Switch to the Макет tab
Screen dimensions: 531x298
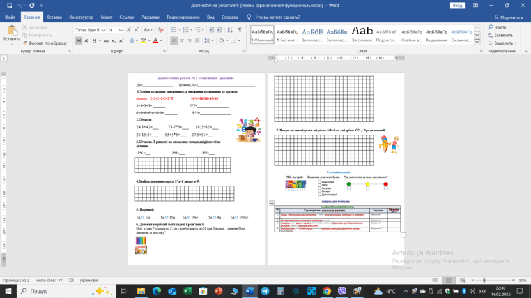(x=106, y=17)
